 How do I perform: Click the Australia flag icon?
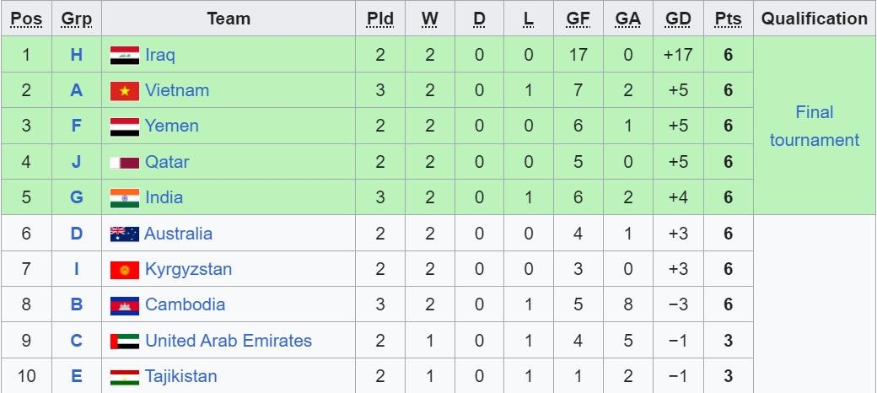[124, 234]
